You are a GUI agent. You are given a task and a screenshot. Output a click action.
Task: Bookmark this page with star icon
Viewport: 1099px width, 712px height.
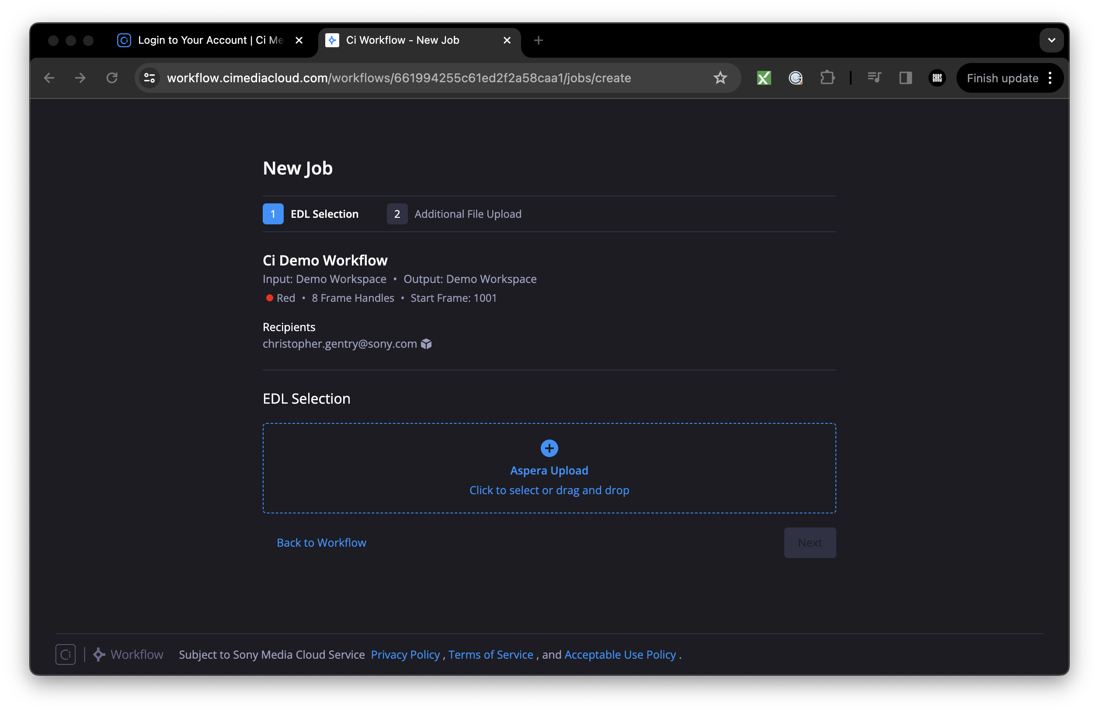[x=720, y=77]
